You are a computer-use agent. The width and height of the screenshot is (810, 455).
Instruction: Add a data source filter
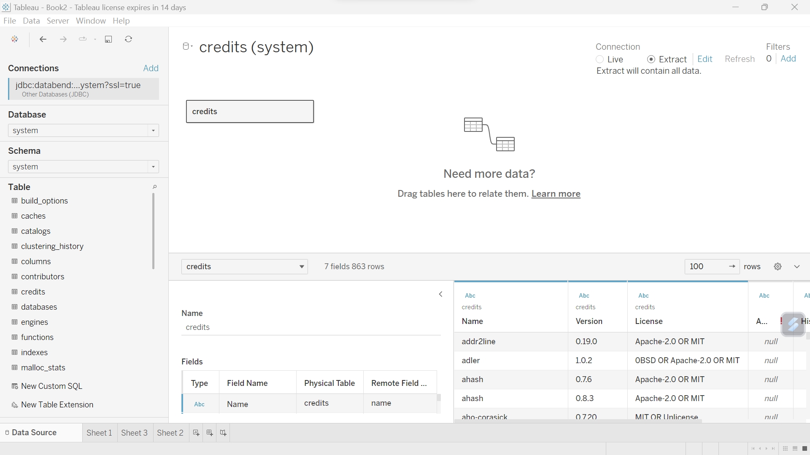tap(788, 59)
